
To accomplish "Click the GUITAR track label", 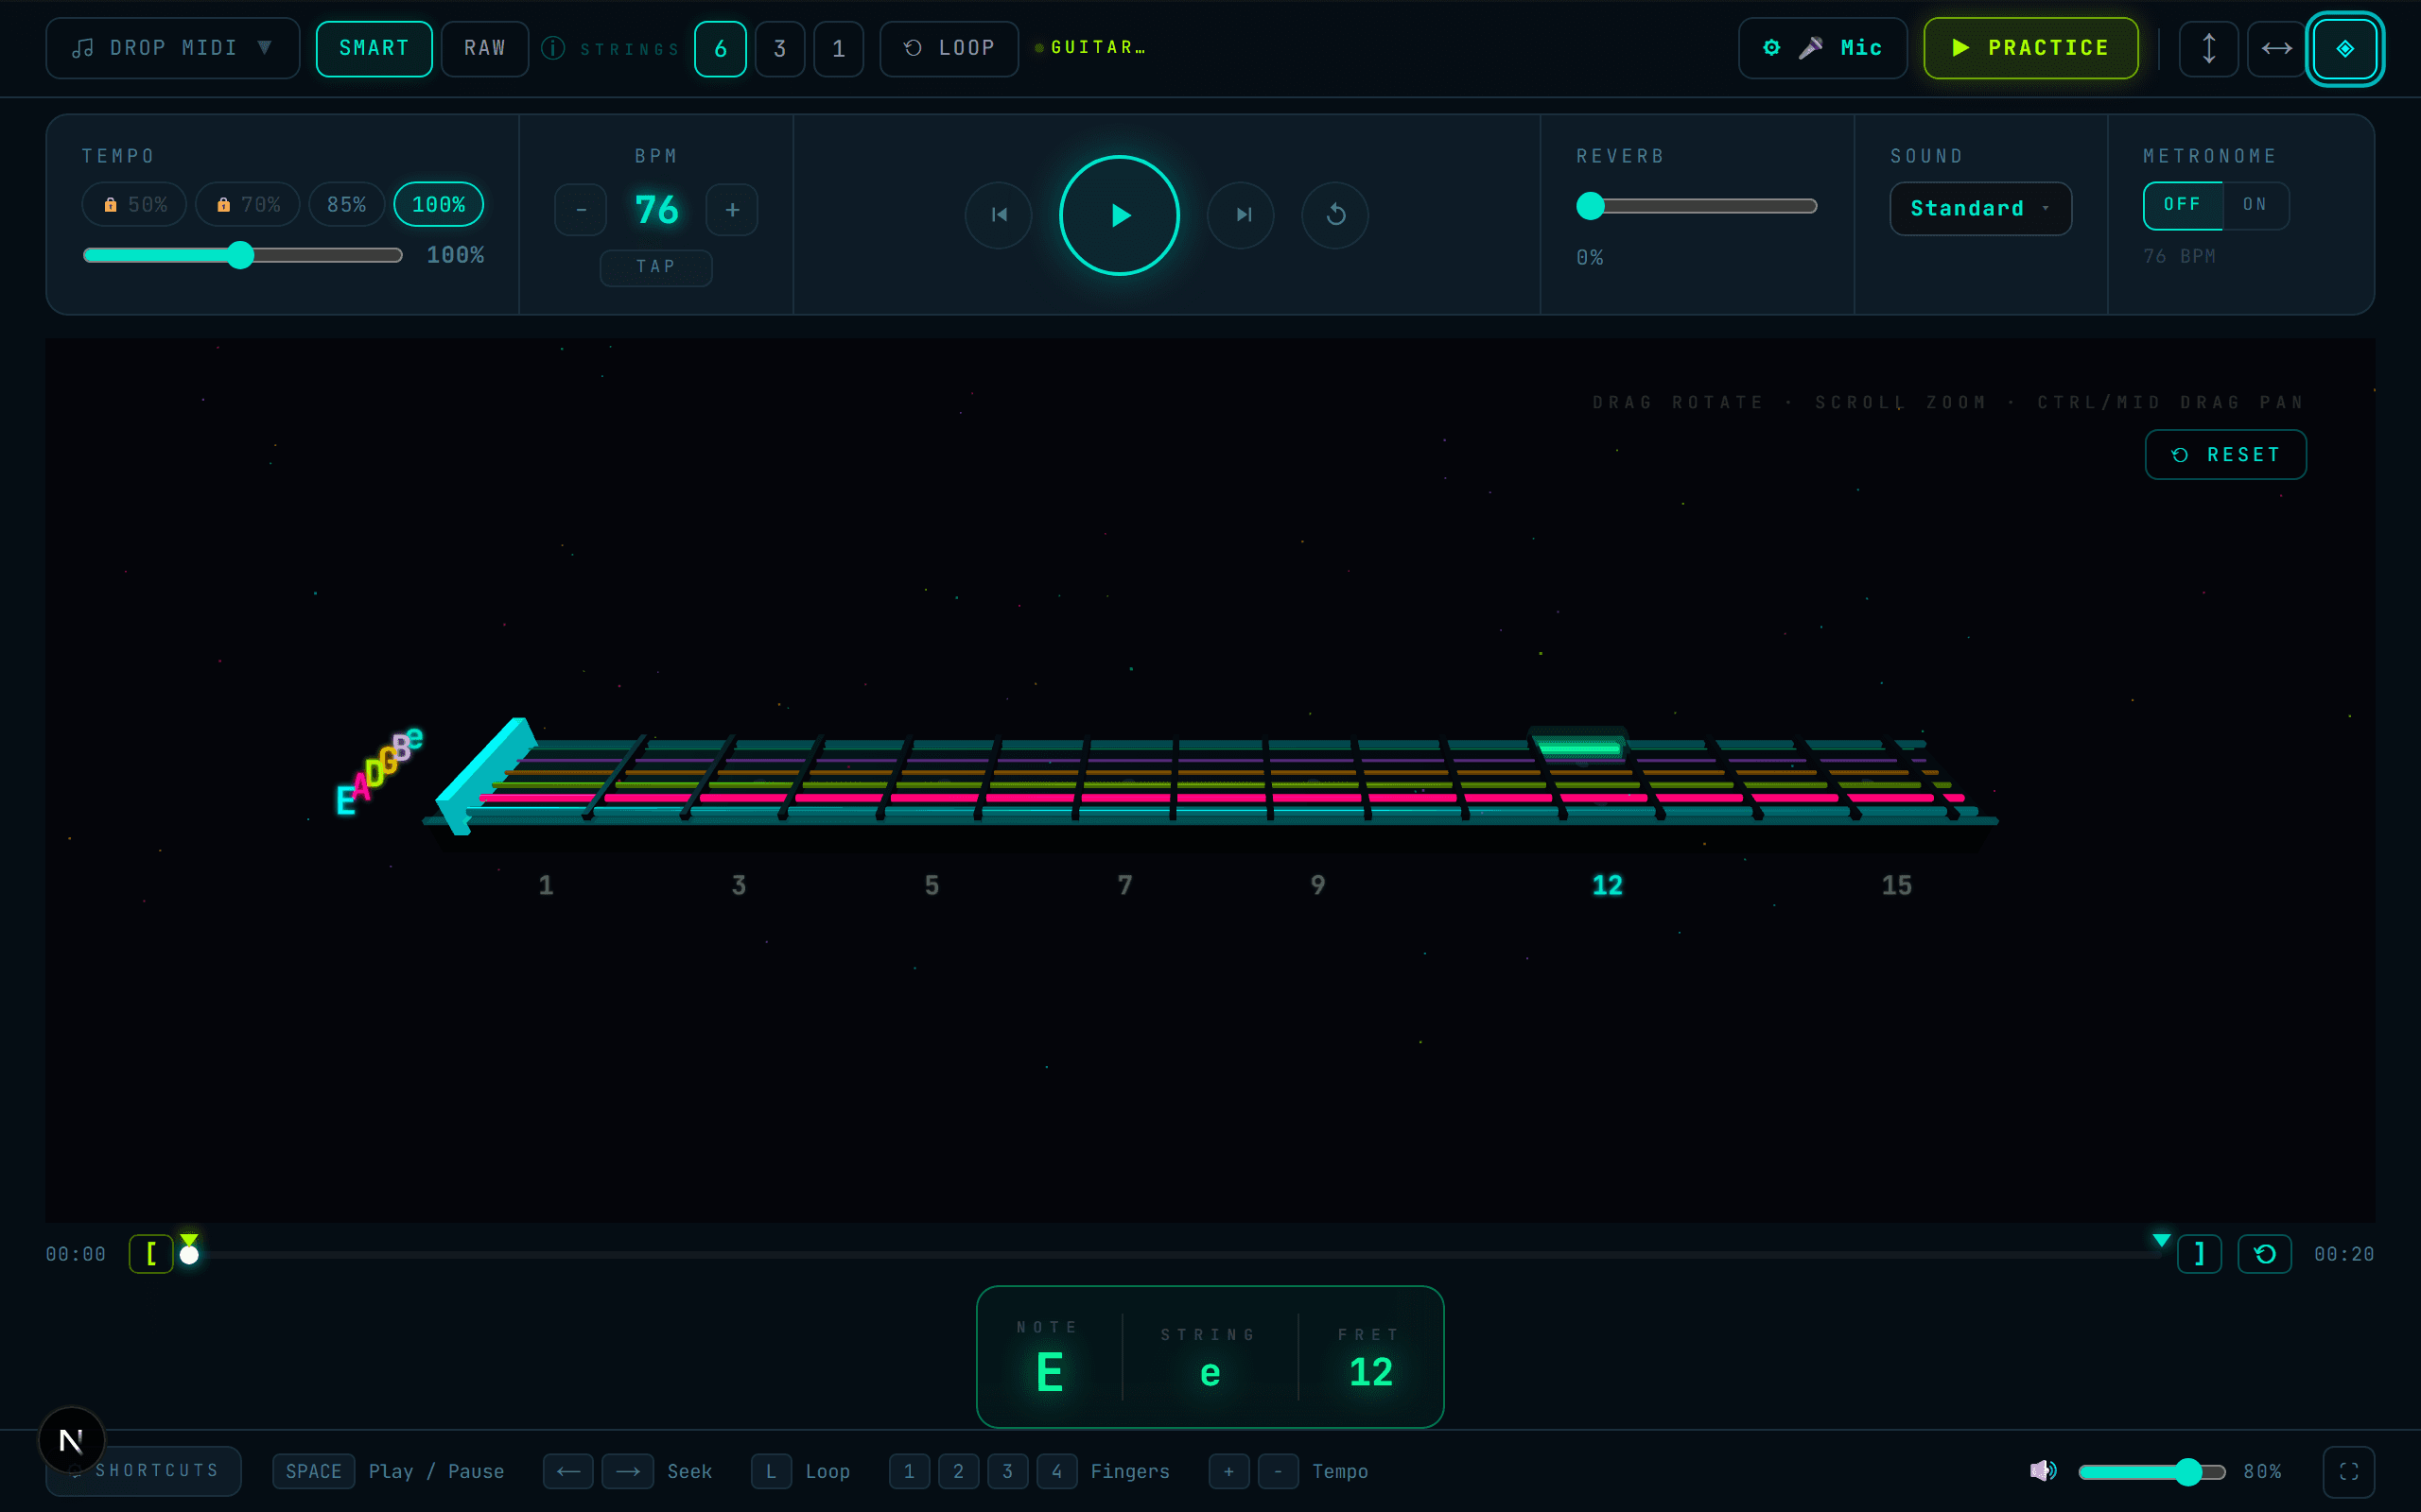I will tap(1091, 48).
